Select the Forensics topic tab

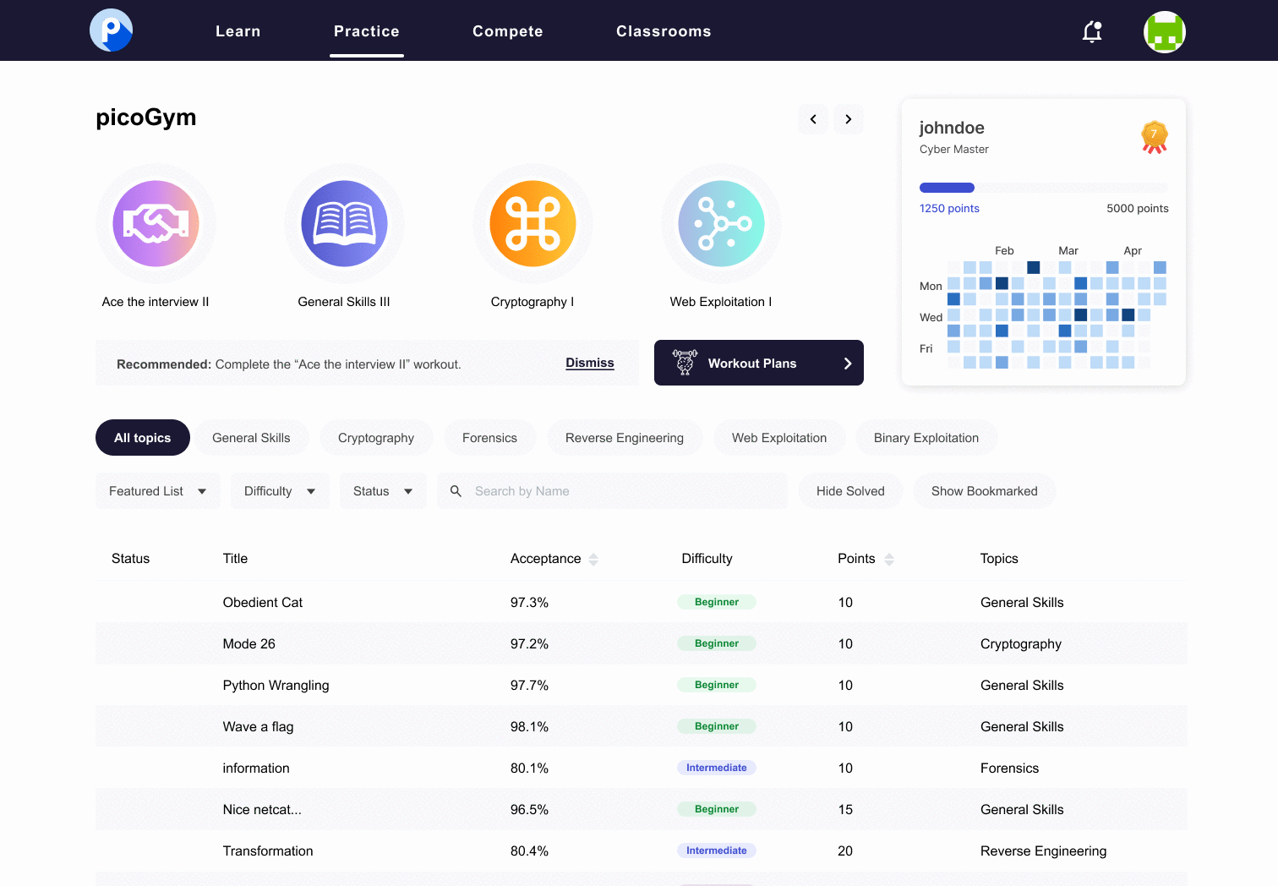click(489, 438)
